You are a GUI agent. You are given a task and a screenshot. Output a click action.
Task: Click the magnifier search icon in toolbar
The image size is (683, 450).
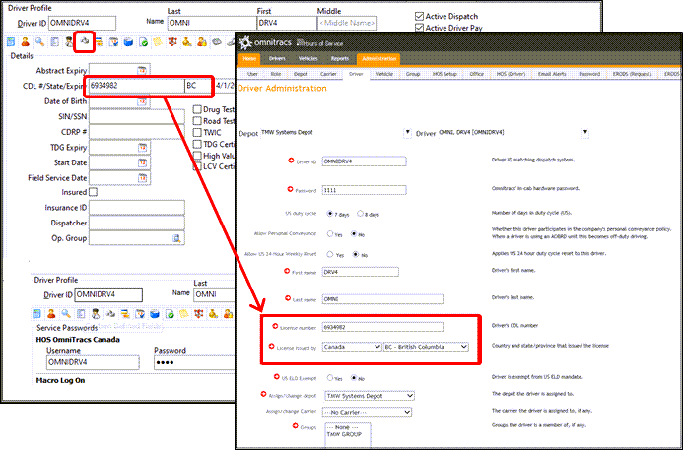(x=38, y=41)
